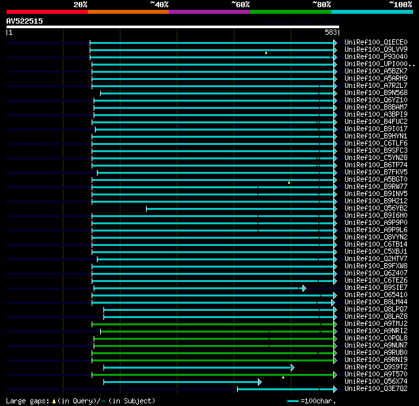Click the cyan ~100% identity legend segment
The height and width of the screenshot is (406, 419).
pyautogui.click(x=373, y=12)
